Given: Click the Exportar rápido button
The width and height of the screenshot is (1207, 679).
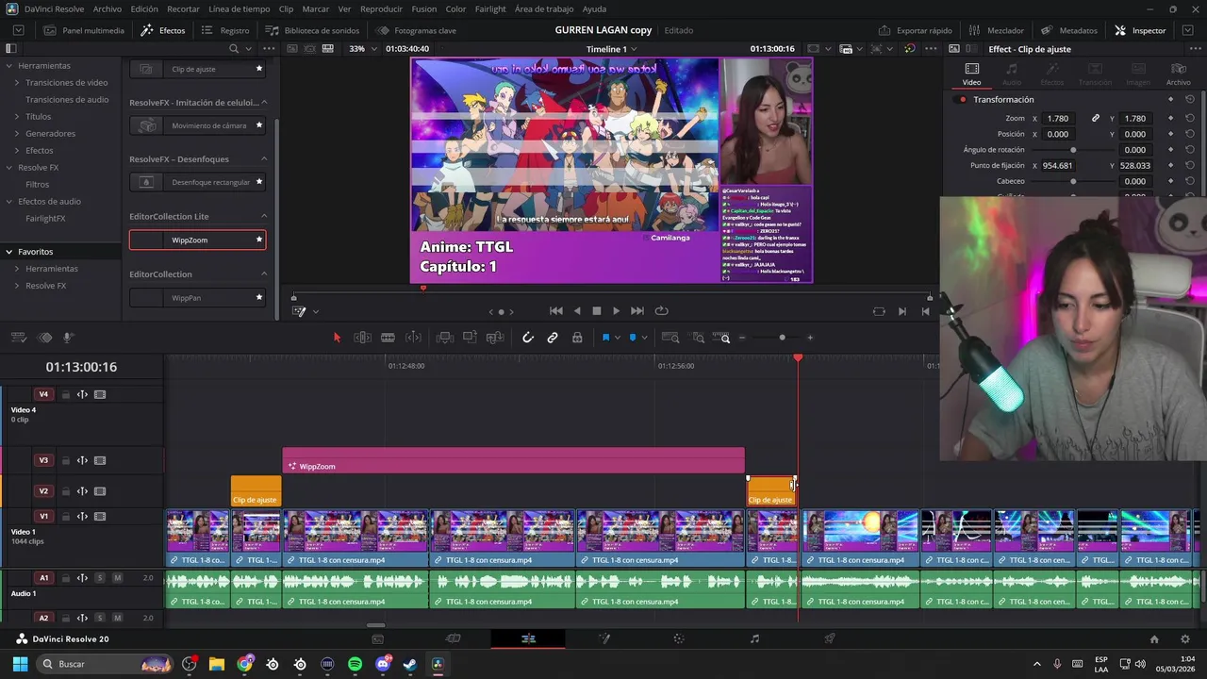Looking at the screenshot, I should point(915,30).
